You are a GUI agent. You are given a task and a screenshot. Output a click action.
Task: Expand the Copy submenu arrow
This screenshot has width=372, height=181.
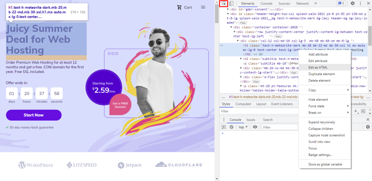[x=348, y=90]
